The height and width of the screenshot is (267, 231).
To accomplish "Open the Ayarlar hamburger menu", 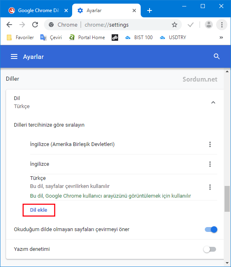I will pyautogui.click(x=14, y=56).
